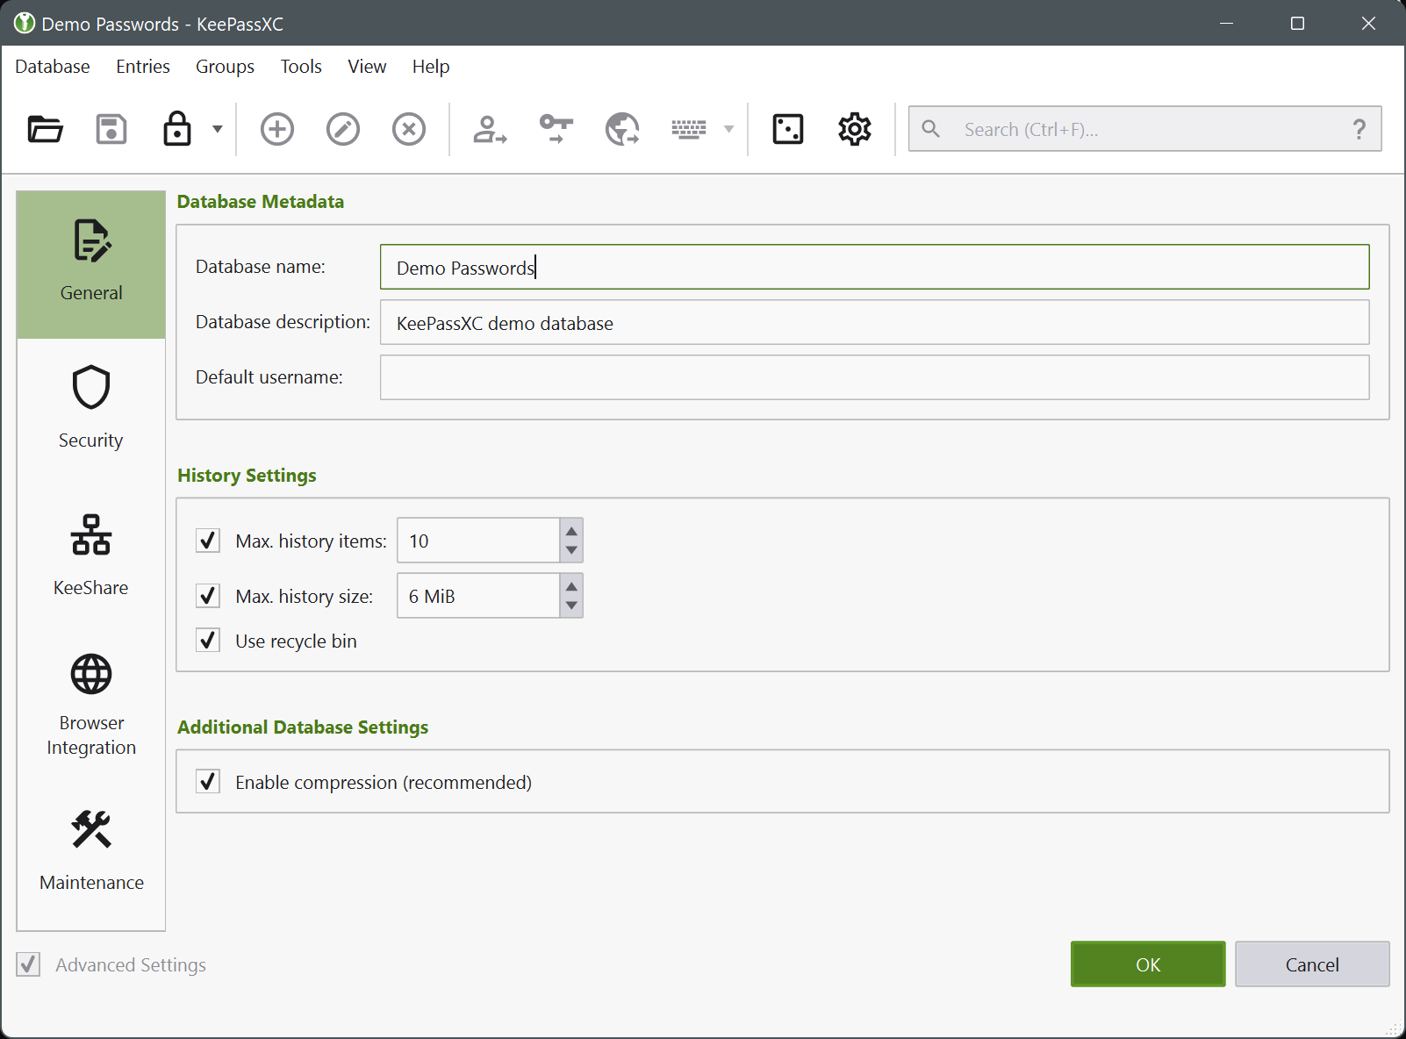Uncheck the Max. history items checkbox
Image resolution: width=1406 pixels, height=1039 pixels.
point(208,541)
